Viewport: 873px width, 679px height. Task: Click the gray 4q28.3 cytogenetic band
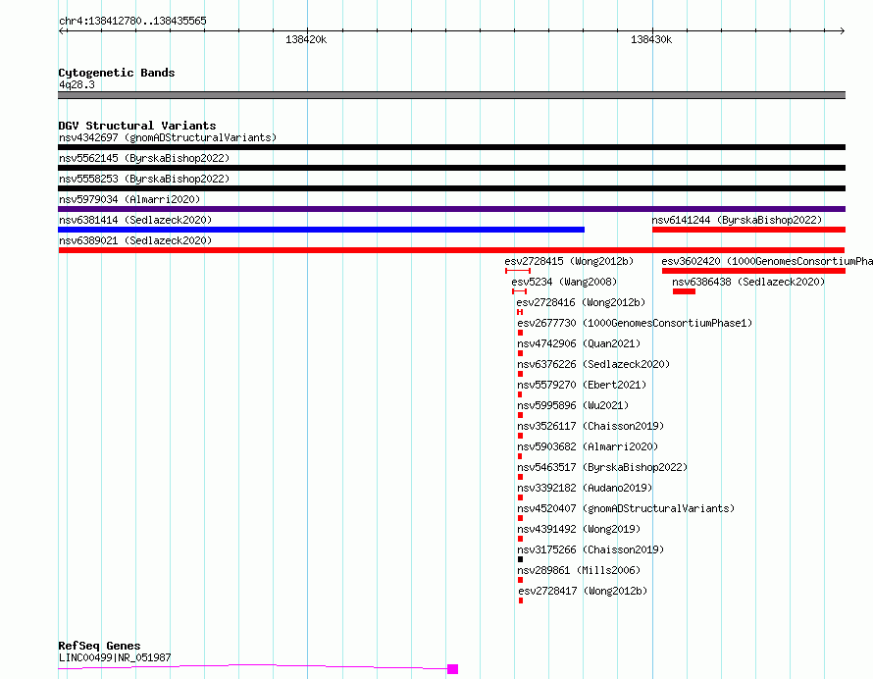click(x=451, y=95)
